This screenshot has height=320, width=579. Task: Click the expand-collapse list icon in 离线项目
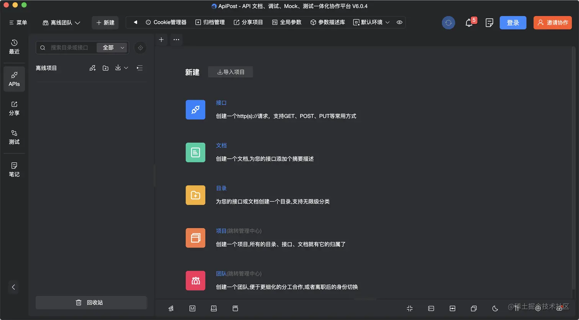tap(140, 68)
